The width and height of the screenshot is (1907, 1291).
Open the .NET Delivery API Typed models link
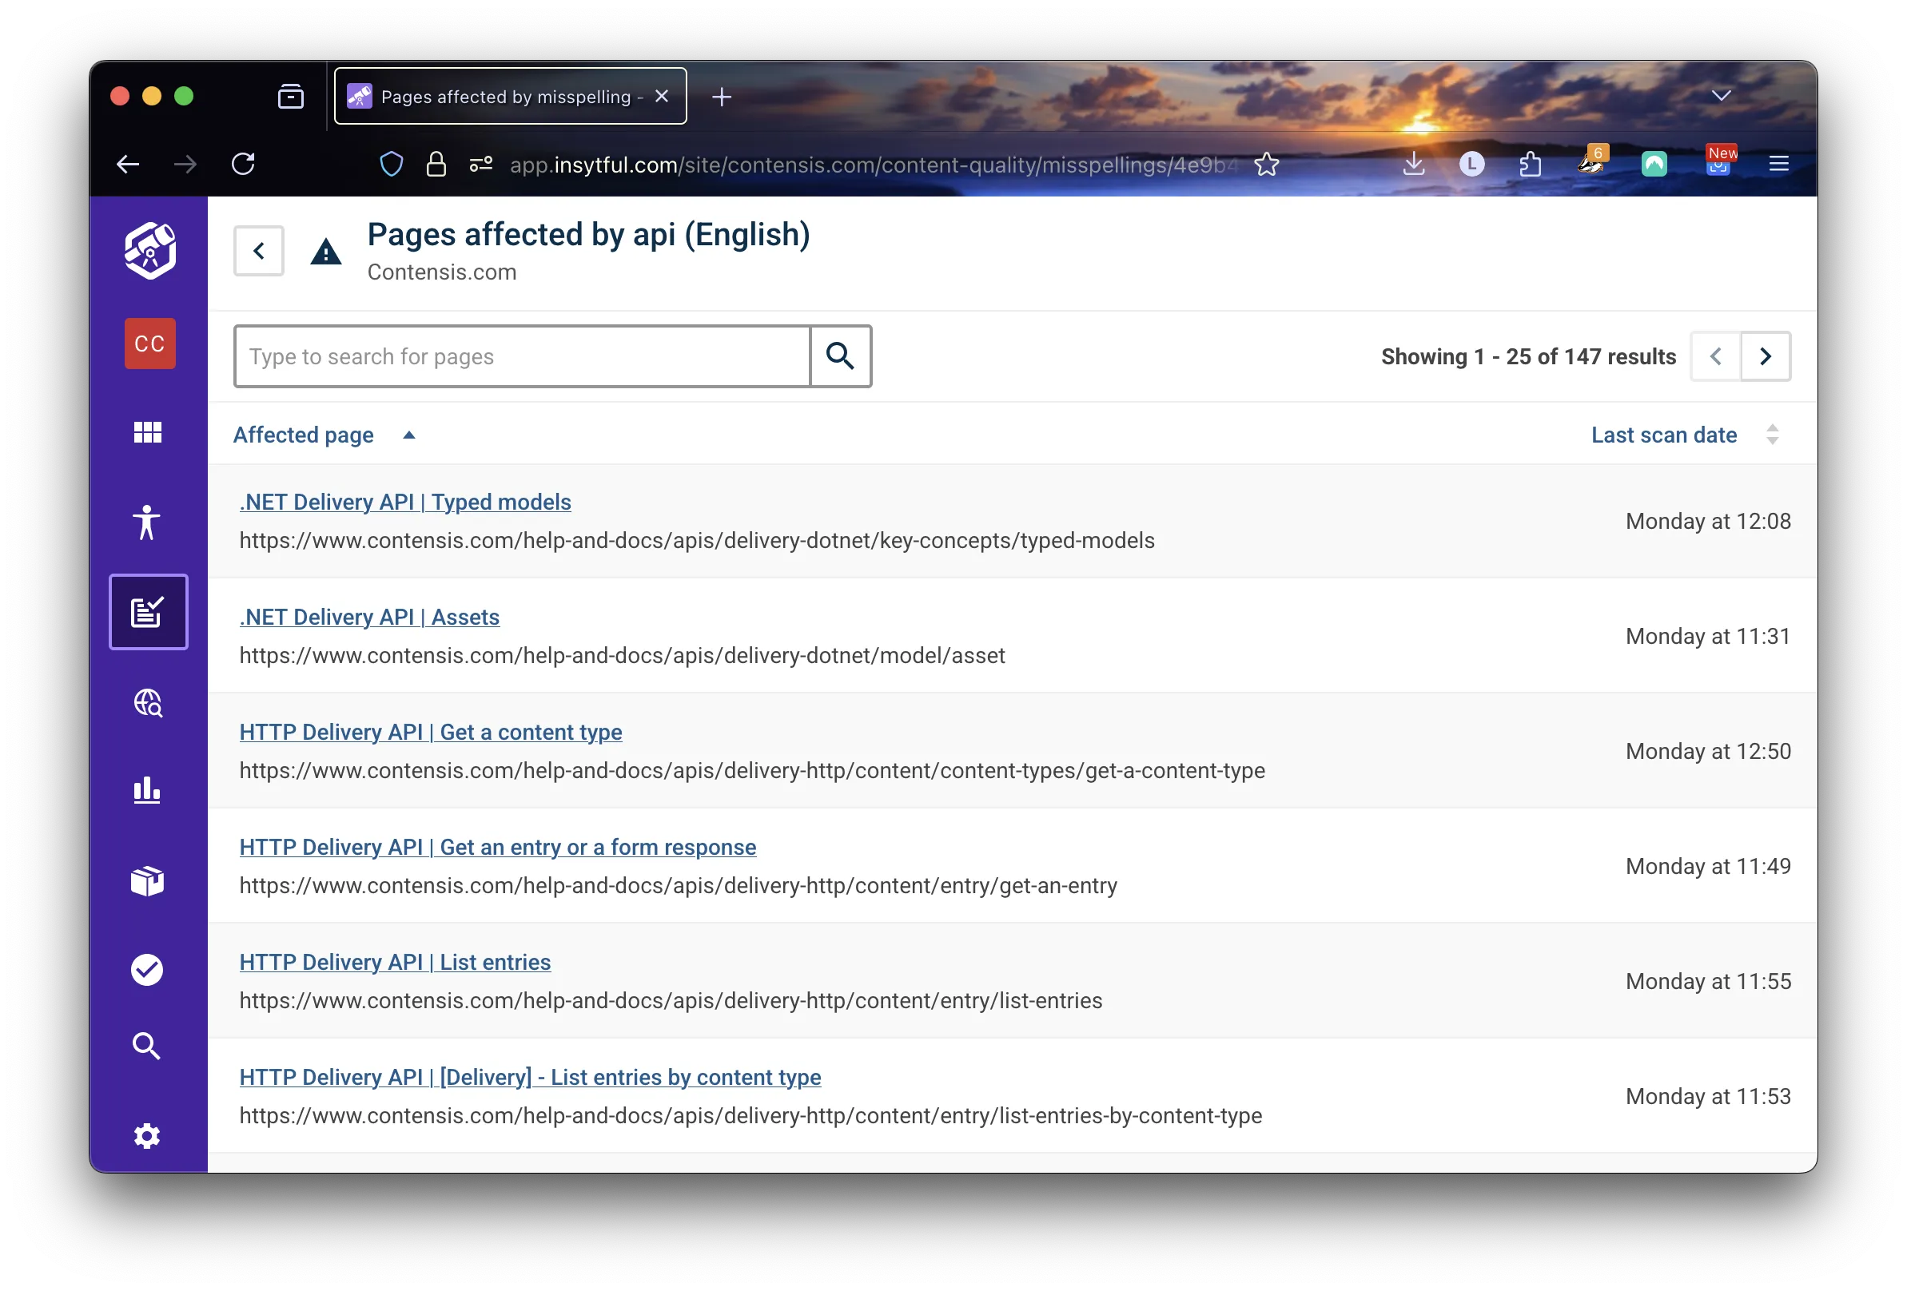[x=404, y=502]
